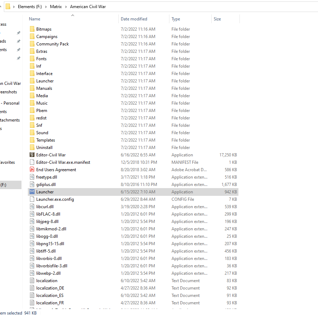Select the localization_DE file name
The image size is (318, 317).
[x=50, y=288]
